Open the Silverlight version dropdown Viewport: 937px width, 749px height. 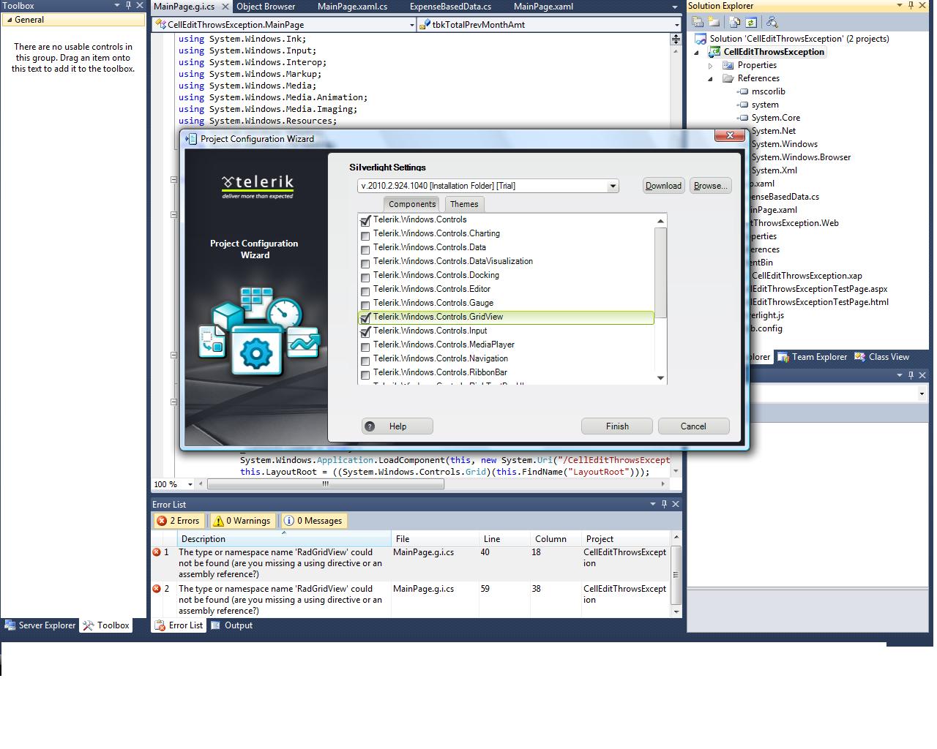pyautogui.click(x=613, y=186)
